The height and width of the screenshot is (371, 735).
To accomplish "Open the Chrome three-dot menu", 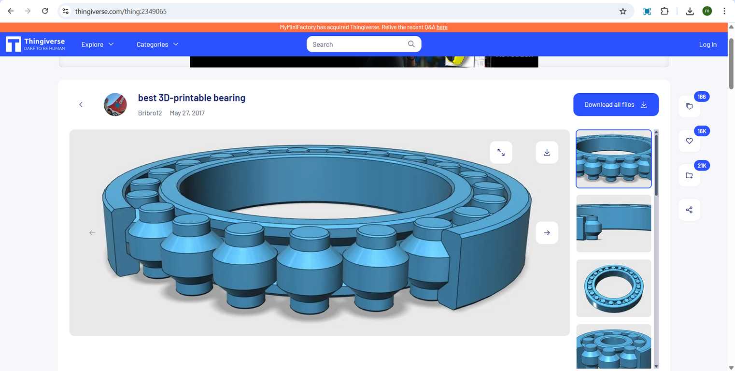I will (x=724, y=11).
